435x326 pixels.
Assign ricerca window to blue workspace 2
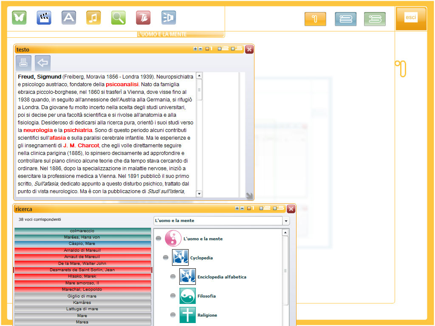(x=265, y=208)
